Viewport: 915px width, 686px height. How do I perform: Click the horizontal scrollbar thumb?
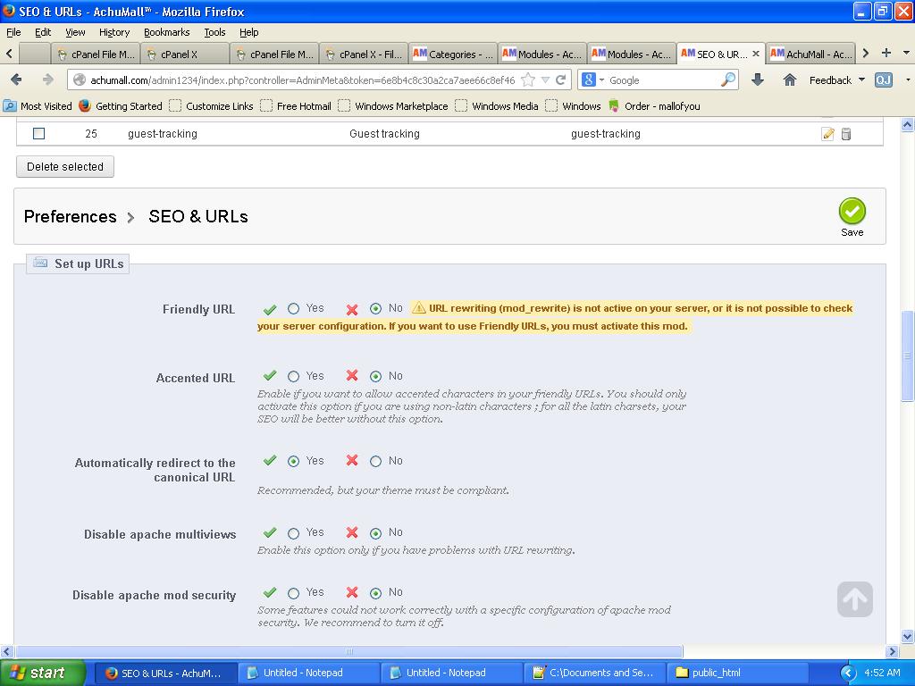pos(349,651)
